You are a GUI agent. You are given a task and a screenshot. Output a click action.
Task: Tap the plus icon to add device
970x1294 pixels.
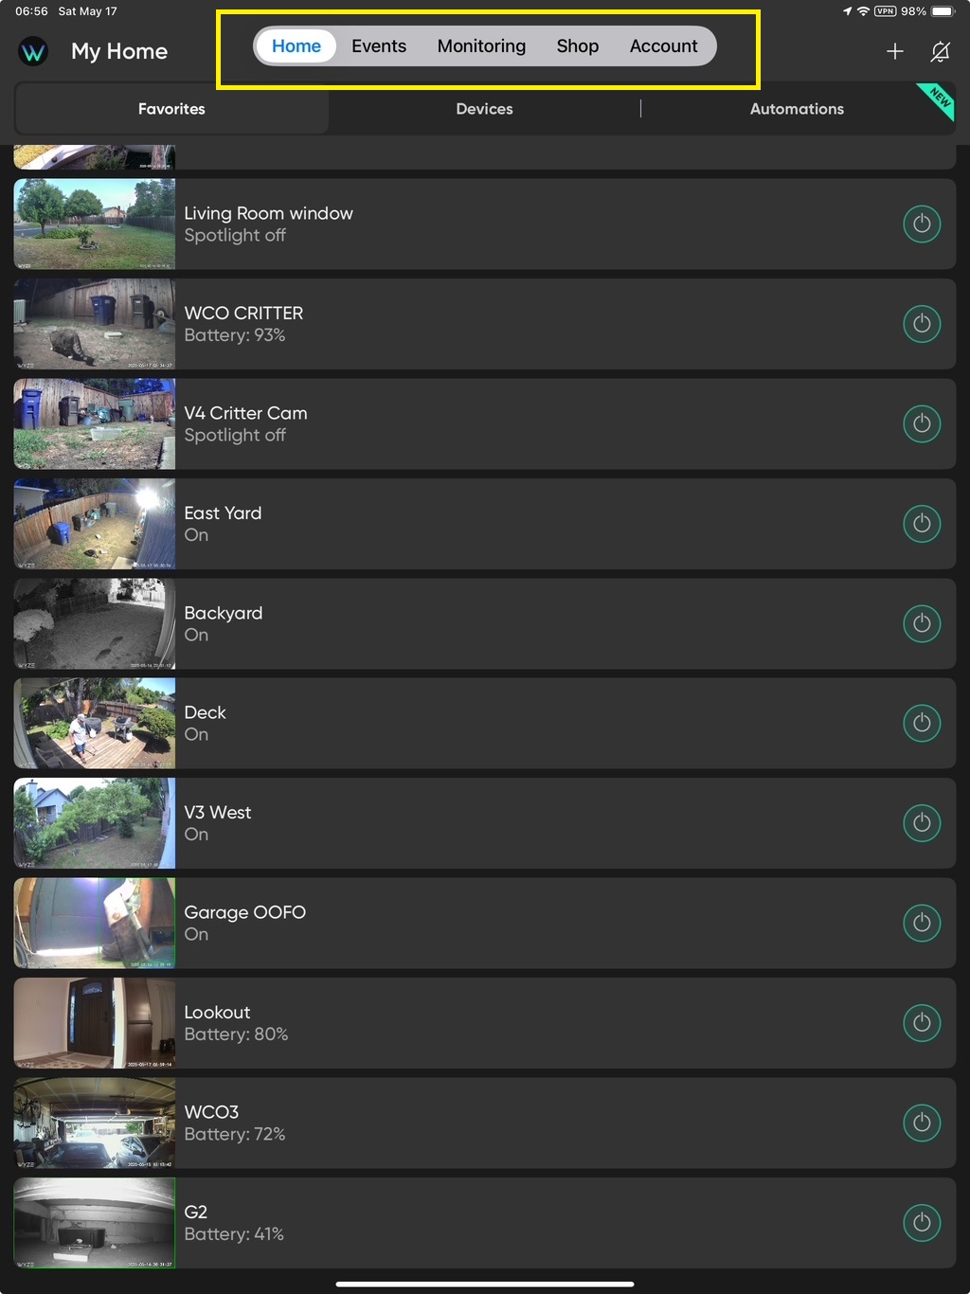click(x=894, y=51)
